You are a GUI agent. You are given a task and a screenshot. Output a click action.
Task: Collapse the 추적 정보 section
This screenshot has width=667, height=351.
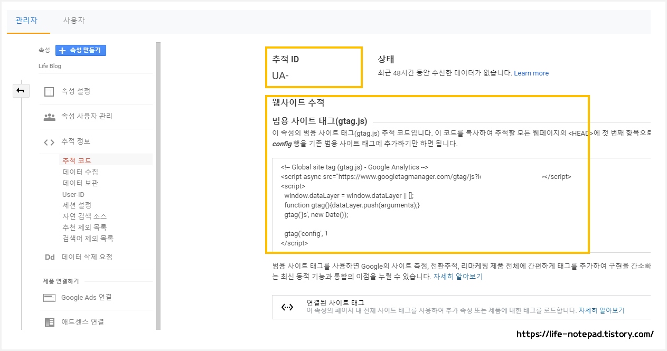pos(76,141)
